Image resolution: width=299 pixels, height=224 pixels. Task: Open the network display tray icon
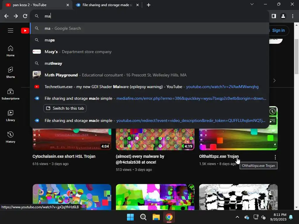coord(256,217)
